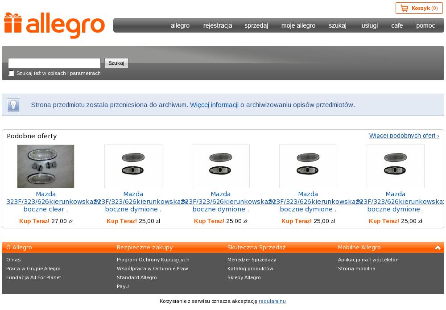446x310 pixels.
Task: Open usługi in navigation bar
Action: point(369,25)
